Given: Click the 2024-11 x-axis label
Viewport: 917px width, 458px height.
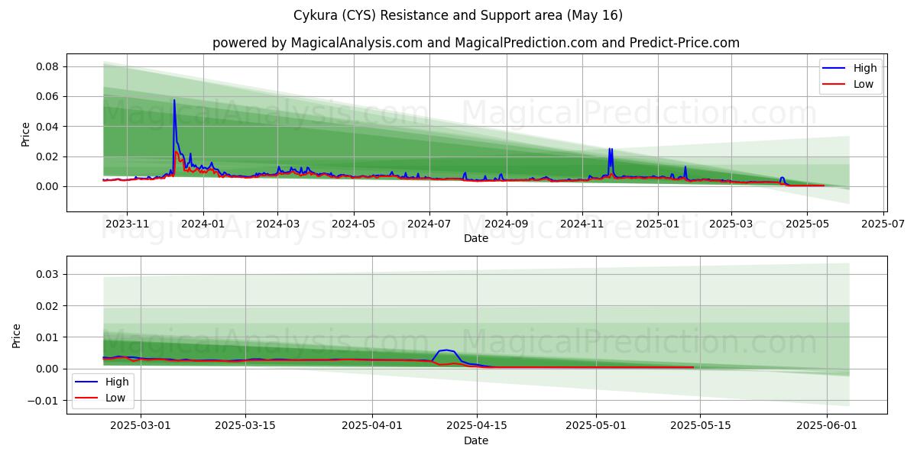Looking at the screenshot, I should pyautogui.click(x=582, y=224).
